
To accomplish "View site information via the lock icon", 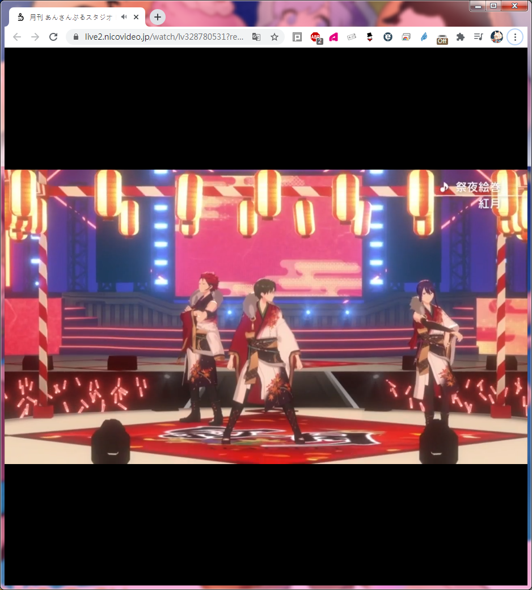I will pyautogui.click(x=75, y=37).
